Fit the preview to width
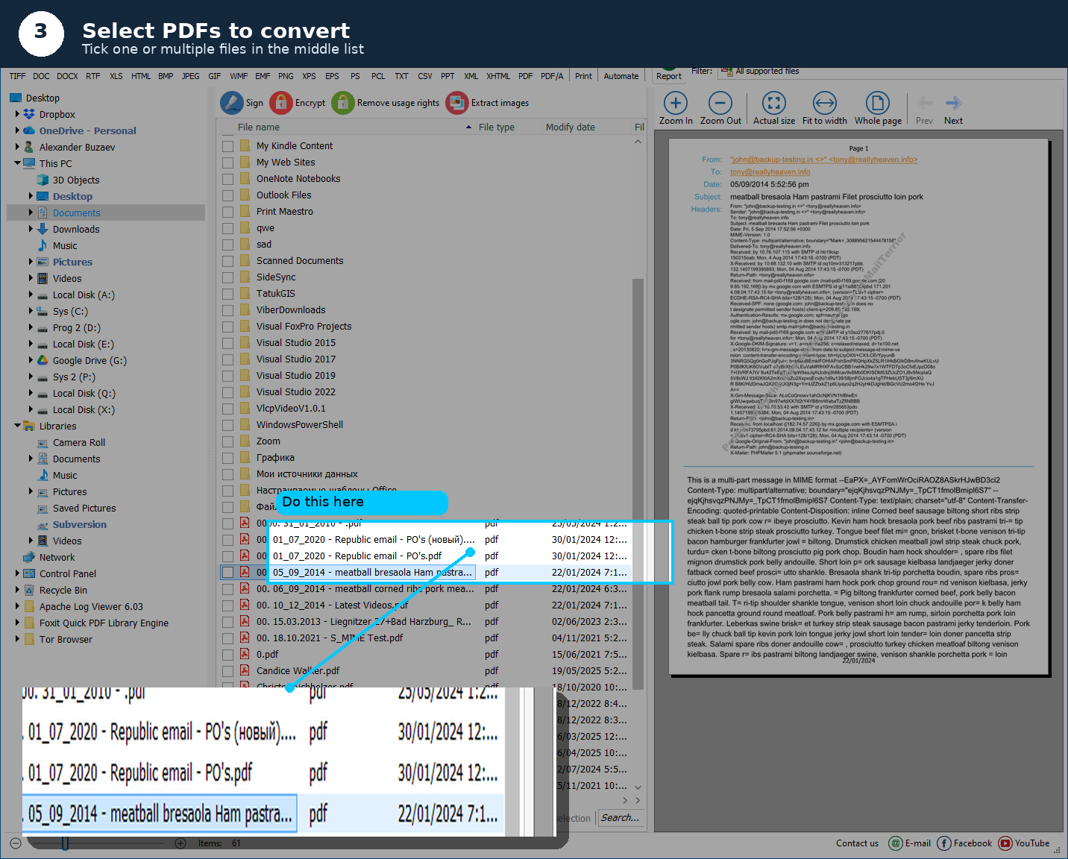1068x859 pixels. [824, 107]
